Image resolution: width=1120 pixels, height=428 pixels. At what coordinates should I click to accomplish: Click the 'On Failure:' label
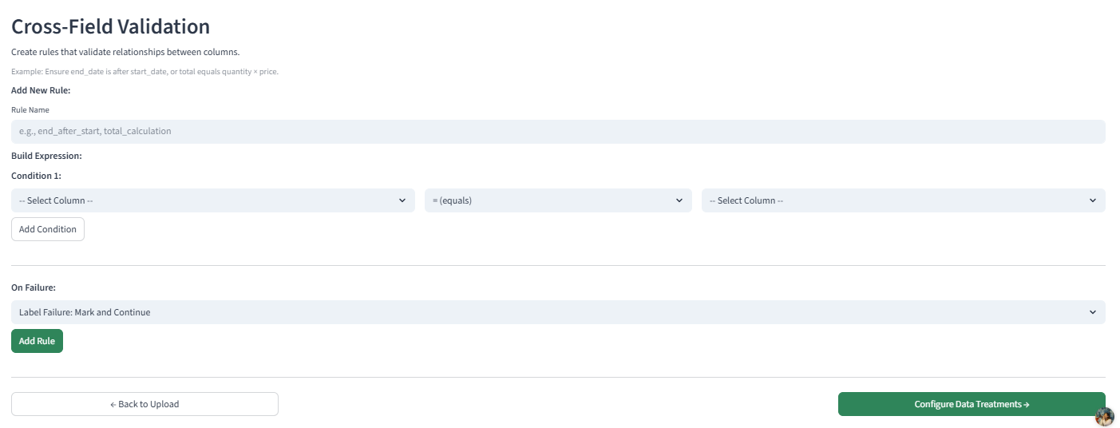[x=33, y=287]
